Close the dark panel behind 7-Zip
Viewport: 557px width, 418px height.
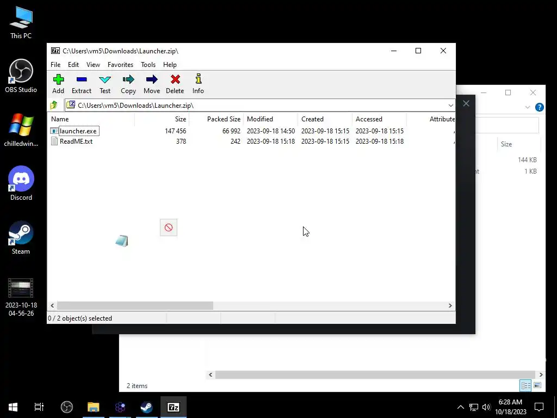pyautogui.click(x=466, y=103)
